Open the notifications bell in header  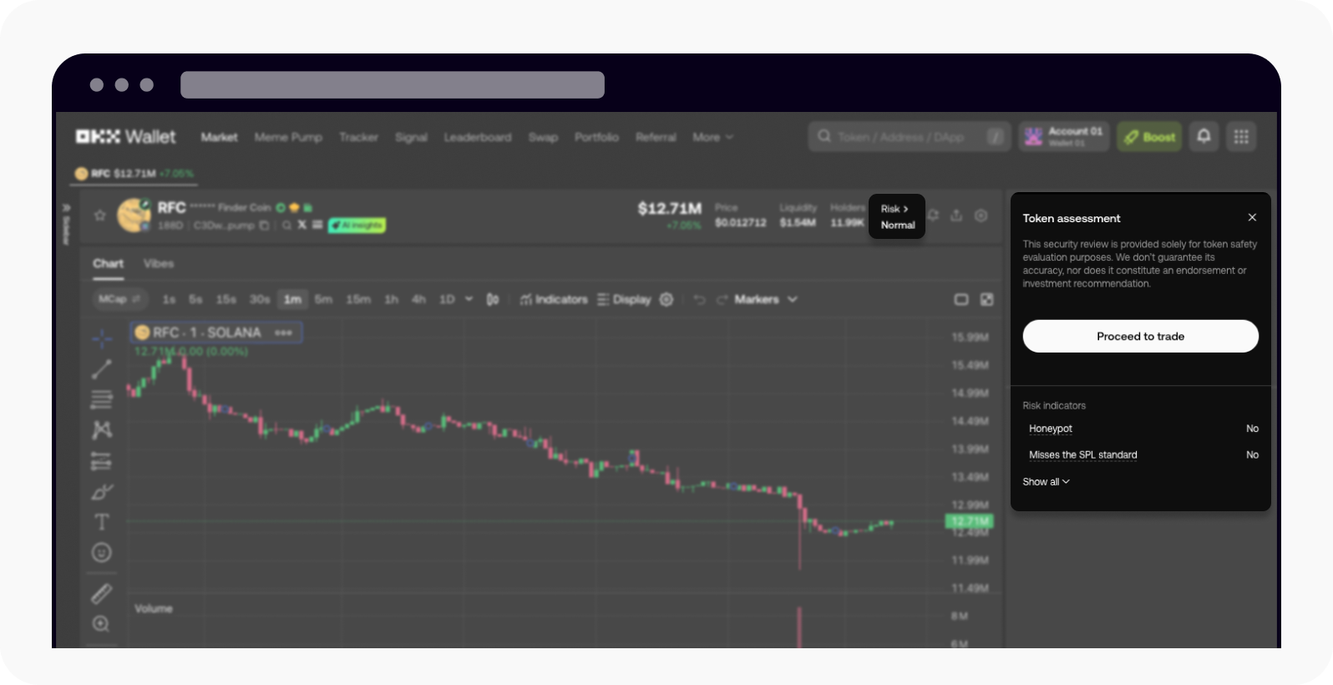(1204, 136)
